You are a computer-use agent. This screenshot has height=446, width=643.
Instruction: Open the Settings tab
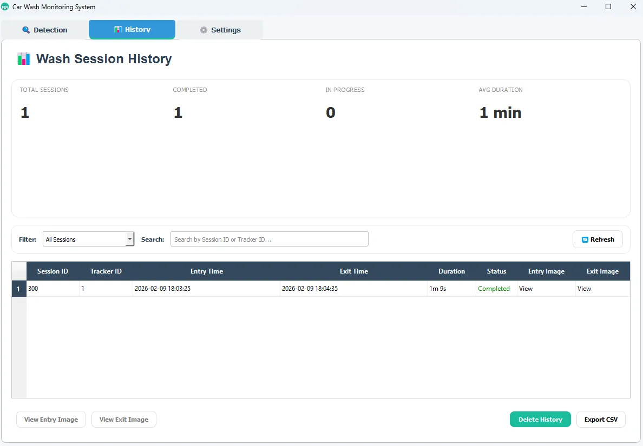coord(220,30)
